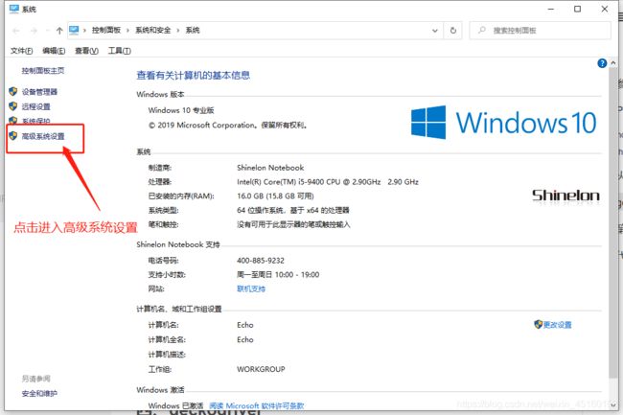The width and height of the screenshot is (623, 415).
Task: Select the Intel Core i5-9400 processor text
Action: (x=328, y=182)
